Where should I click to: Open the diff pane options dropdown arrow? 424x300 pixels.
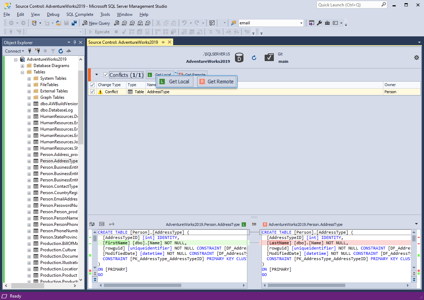click(417, 224)
